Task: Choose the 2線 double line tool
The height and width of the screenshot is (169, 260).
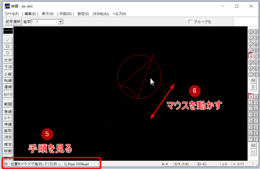Action: 8,74
